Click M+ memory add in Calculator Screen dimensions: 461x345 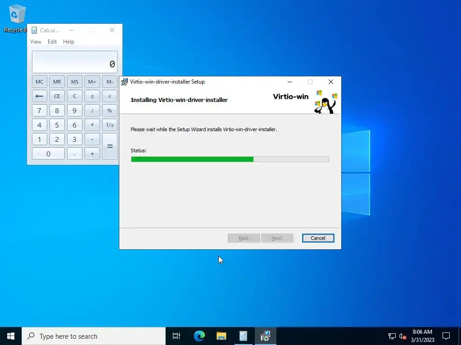[x=92, y=82]
